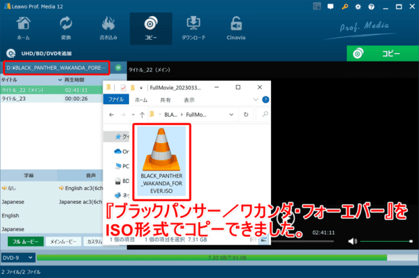Viewport: 419px width, 278px height.
Task: Expand the Explorer ribbon chevron
Action: [x=256, y=100]
